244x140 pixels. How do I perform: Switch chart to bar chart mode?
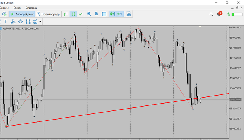[66, 14]
